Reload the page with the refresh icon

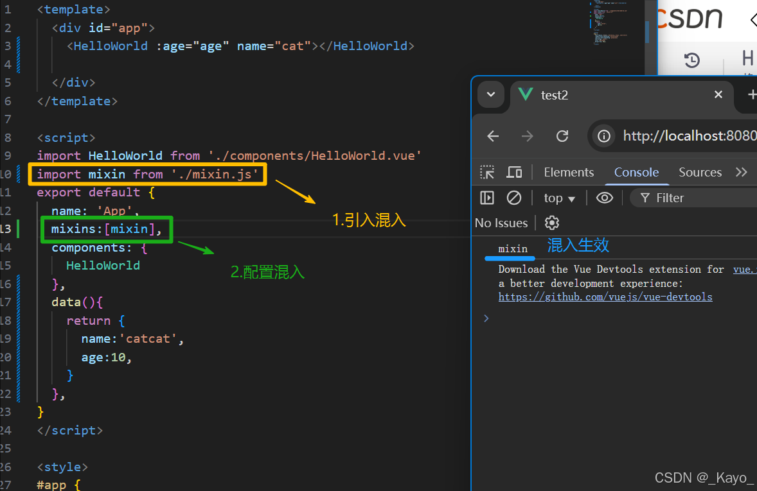click(x=562, y=135)
